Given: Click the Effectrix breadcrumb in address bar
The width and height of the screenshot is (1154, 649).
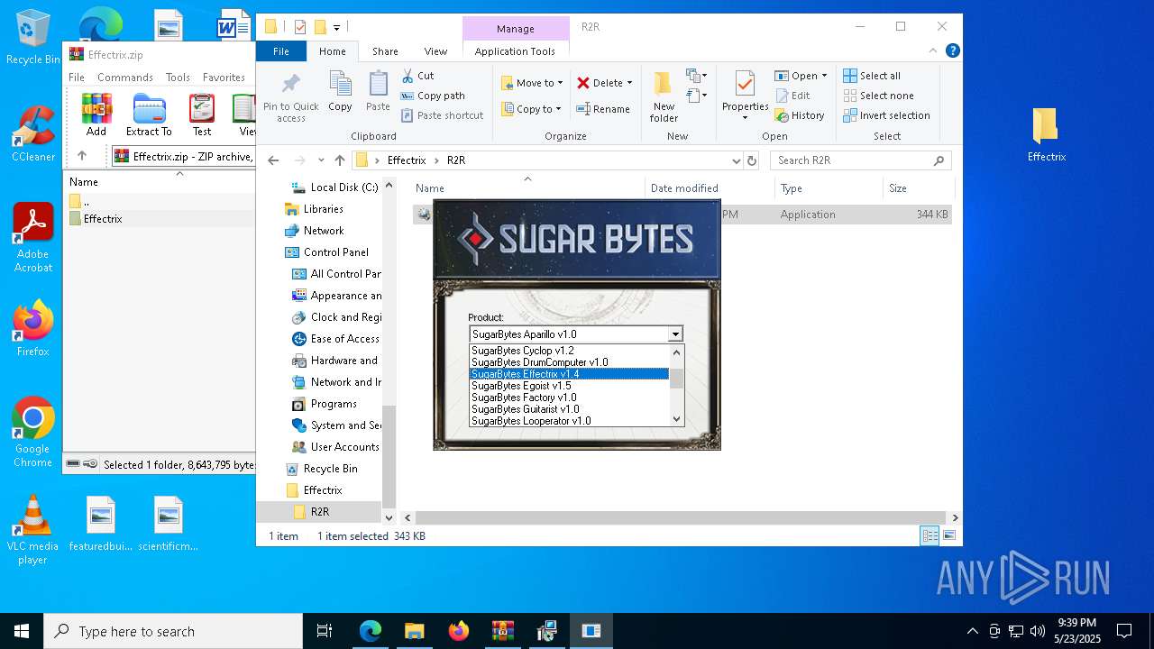Looking at the screenshot, I should [407, 160].
